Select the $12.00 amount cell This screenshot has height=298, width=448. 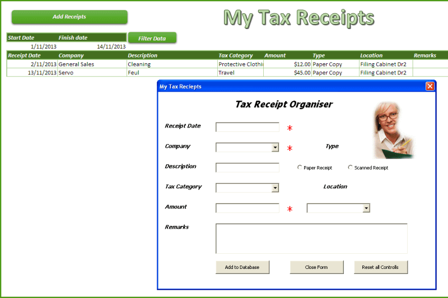pyautogui.click(x=287, y=64)
